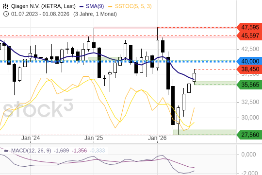Click the MACD legend line swatch

pyautogui.click(x=6, y=151)
